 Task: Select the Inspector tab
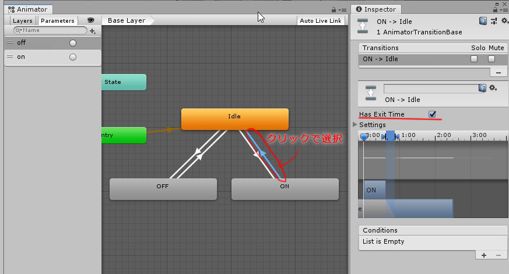376,9
